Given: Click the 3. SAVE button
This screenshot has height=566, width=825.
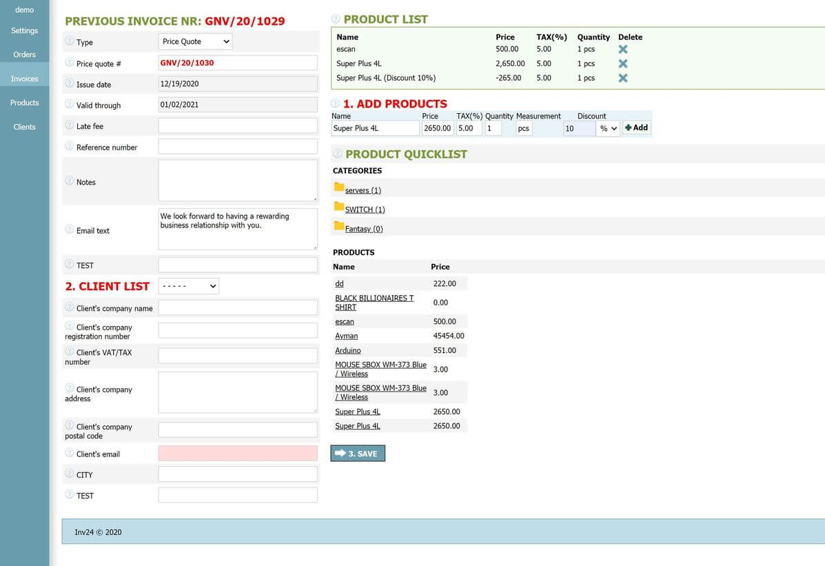Looking at the screenshot, I should pos(357,453).
